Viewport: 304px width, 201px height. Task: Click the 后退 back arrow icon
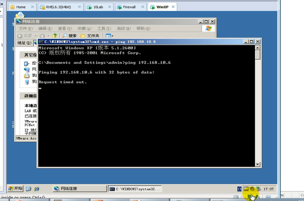(20, 36)
